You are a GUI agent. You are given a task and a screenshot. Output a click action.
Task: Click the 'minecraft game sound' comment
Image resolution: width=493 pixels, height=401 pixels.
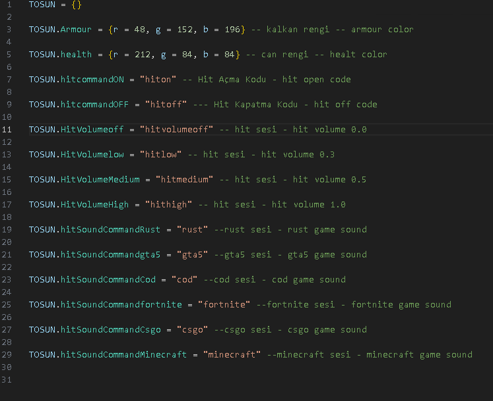click(x=419, y=355)
